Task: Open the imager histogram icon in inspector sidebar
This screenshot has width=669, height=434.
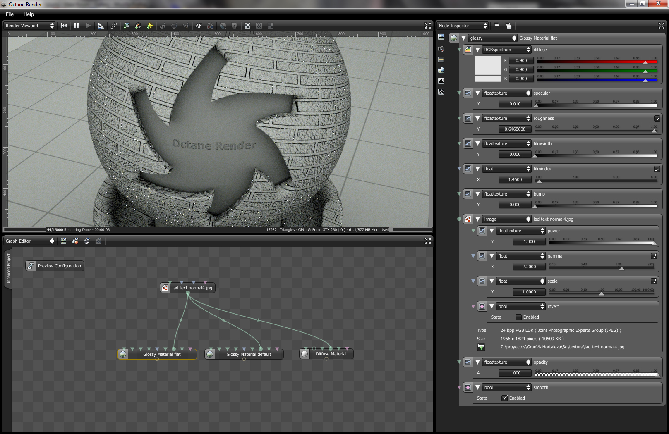Action: click(441, 81)
